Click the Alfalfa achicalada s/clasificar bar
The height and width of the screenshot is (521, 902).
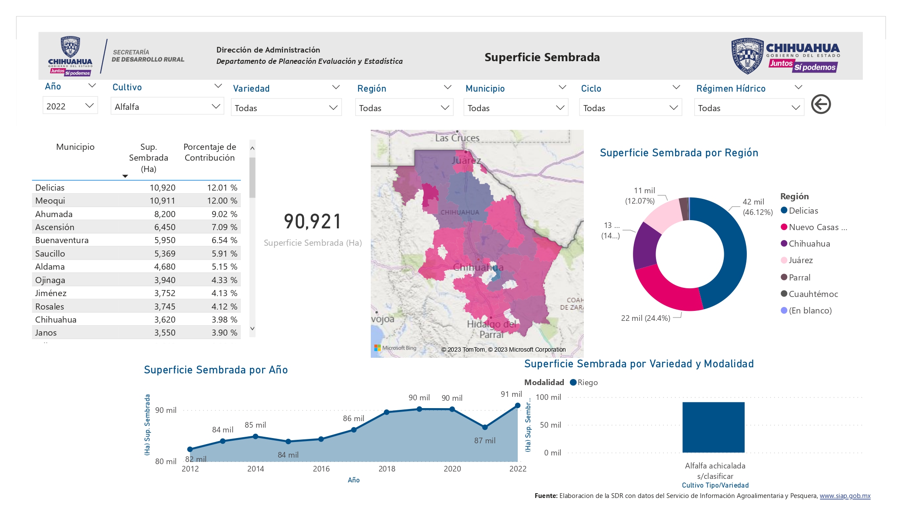point(713,427)
